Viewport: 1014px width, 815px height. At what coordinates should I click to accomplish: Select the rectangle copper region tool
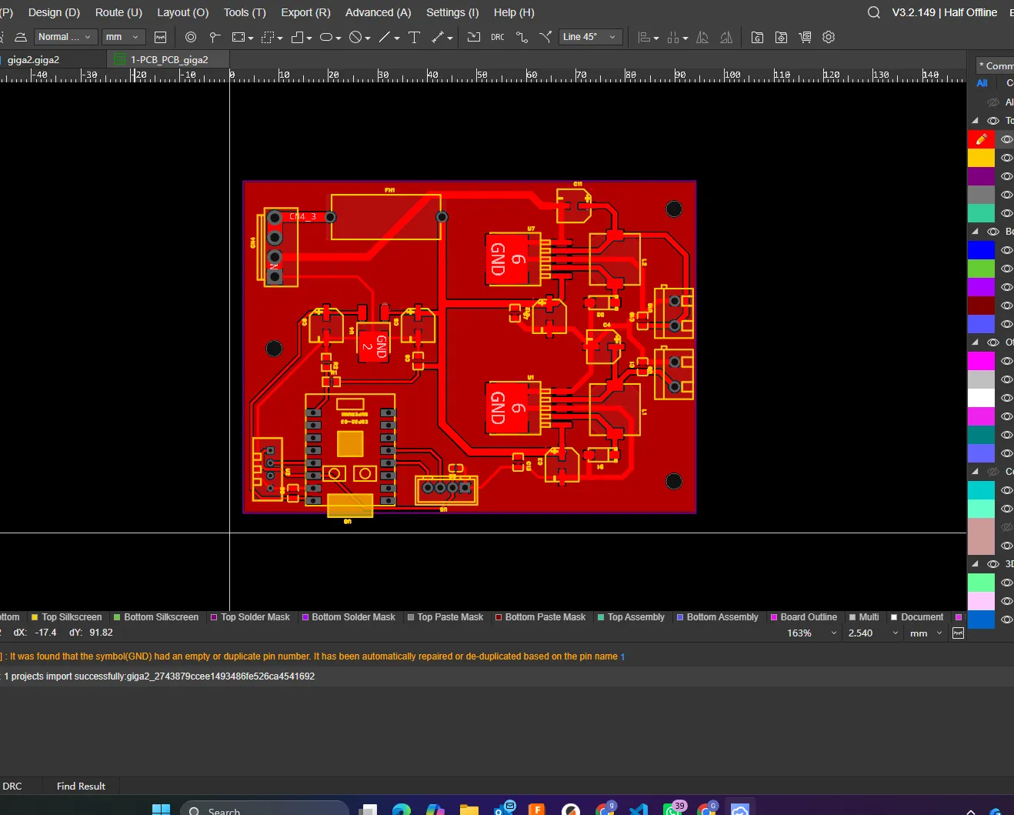point(238,37)
